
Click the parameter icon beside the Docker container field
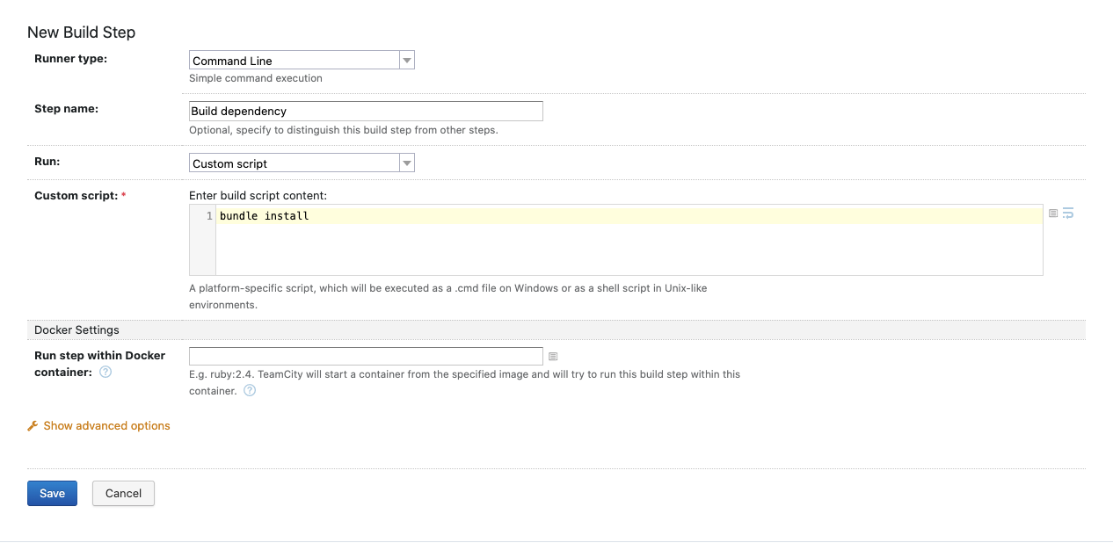coord(553,356)
